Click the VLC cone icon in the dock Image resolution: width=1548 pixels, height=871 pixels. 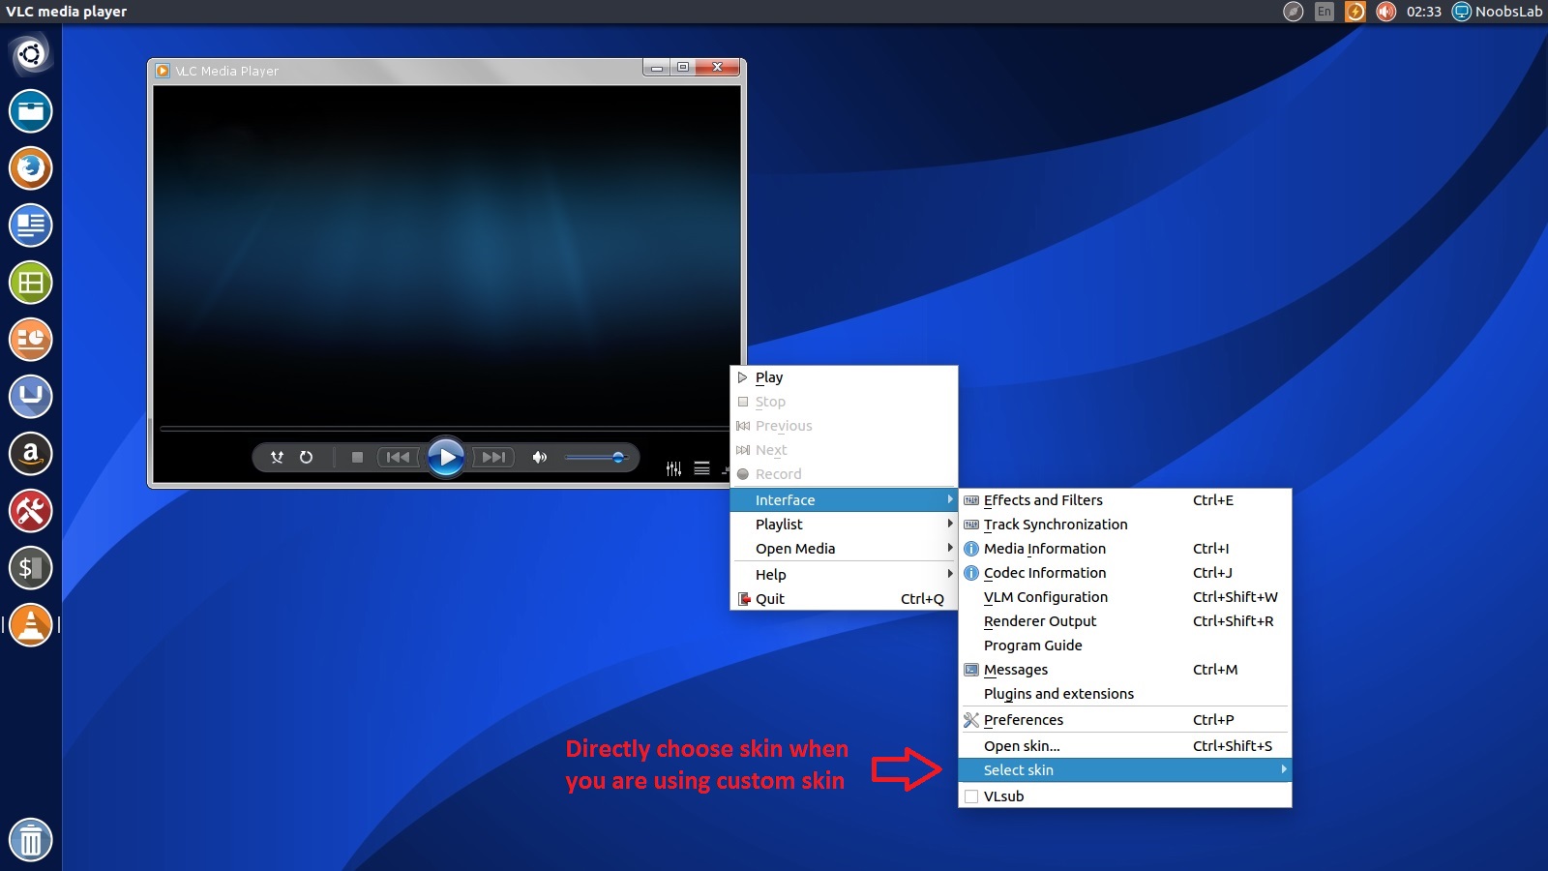pyautogui.click(x=31, y=625)
